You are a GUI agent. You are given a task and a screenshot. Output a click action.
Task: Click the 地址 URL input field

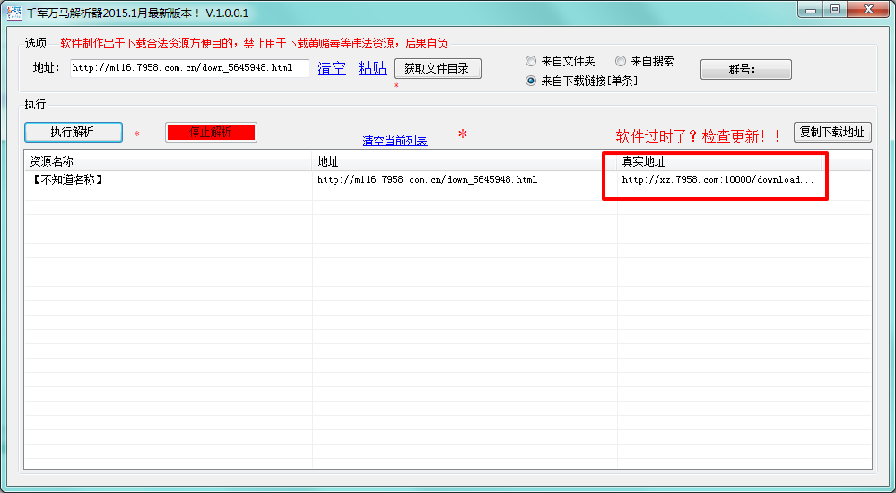coord(189,68)
